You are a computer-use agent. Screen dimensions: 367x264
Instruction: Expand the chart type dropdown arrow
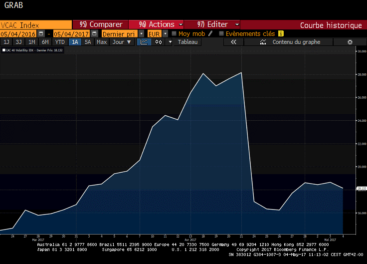170,42
